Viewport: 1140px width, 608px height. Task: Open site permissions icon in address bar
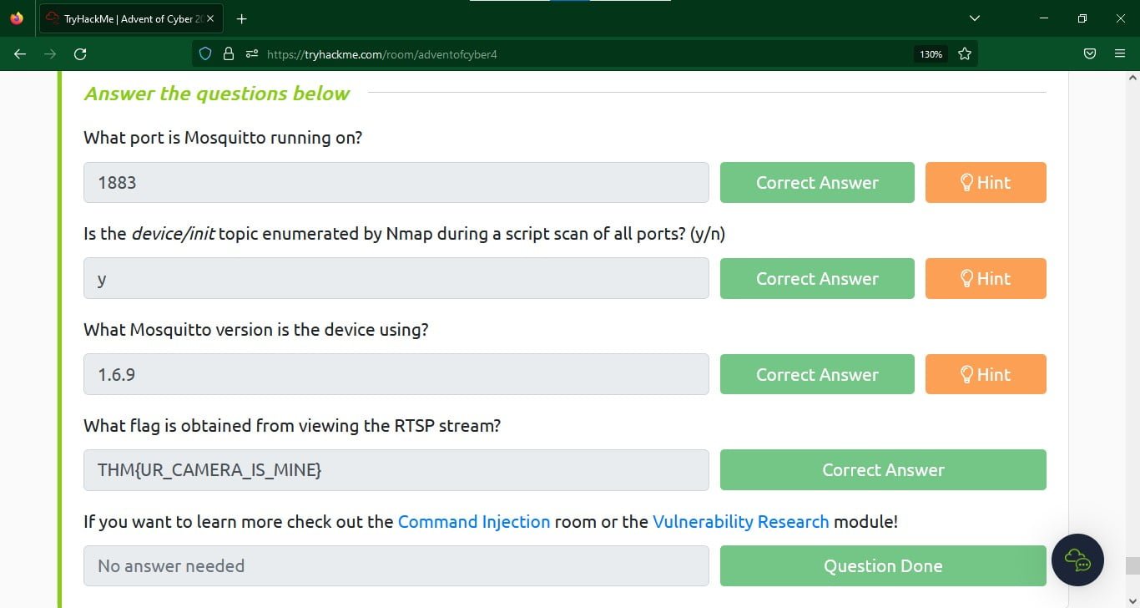[251, 53]
